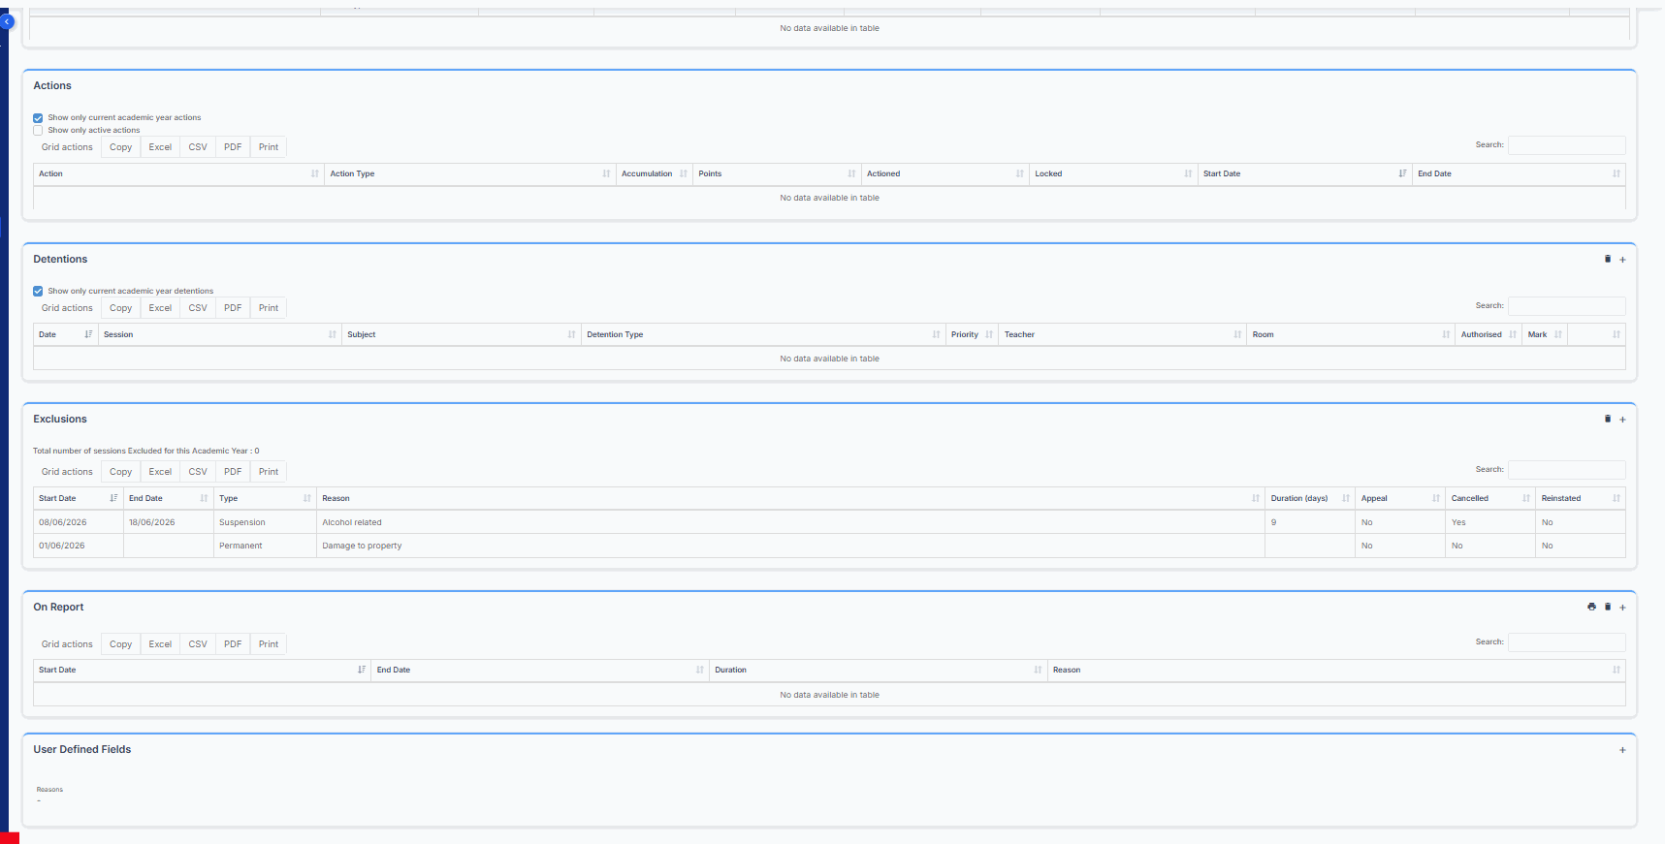Focus the On Report table search field
The image size is (1665, 844).
click(x=1566, y=642)
